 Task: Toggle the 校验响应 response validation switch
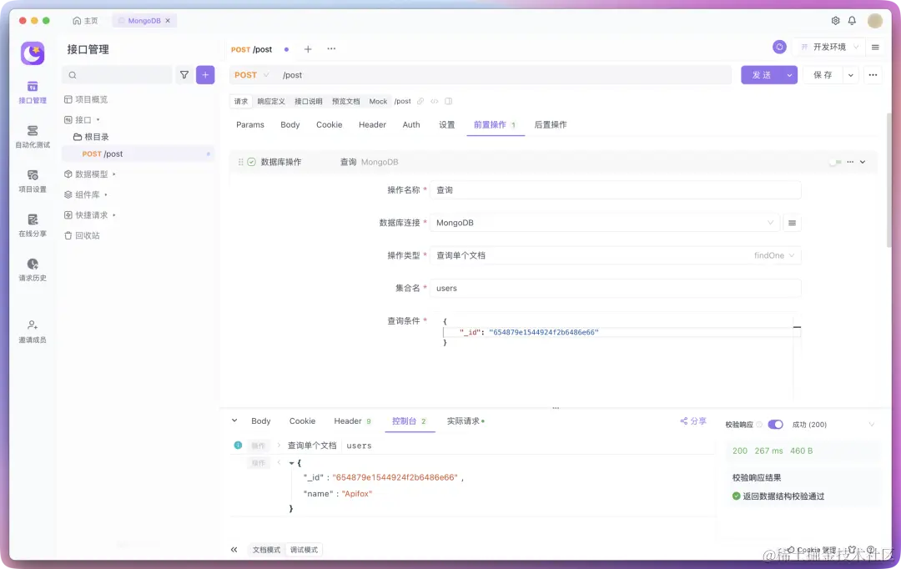[x=775, y=424]
